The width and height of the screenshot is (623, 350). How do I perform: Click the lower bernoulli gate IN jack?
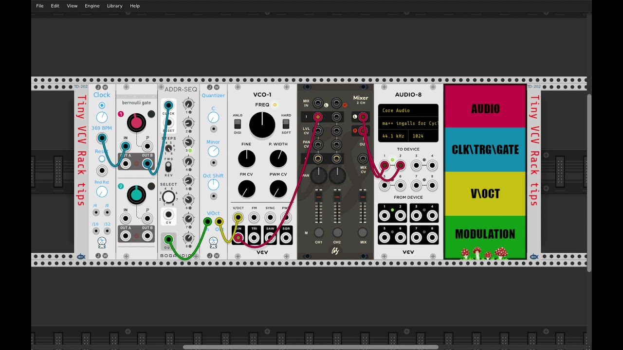click(x=126, y=219)
